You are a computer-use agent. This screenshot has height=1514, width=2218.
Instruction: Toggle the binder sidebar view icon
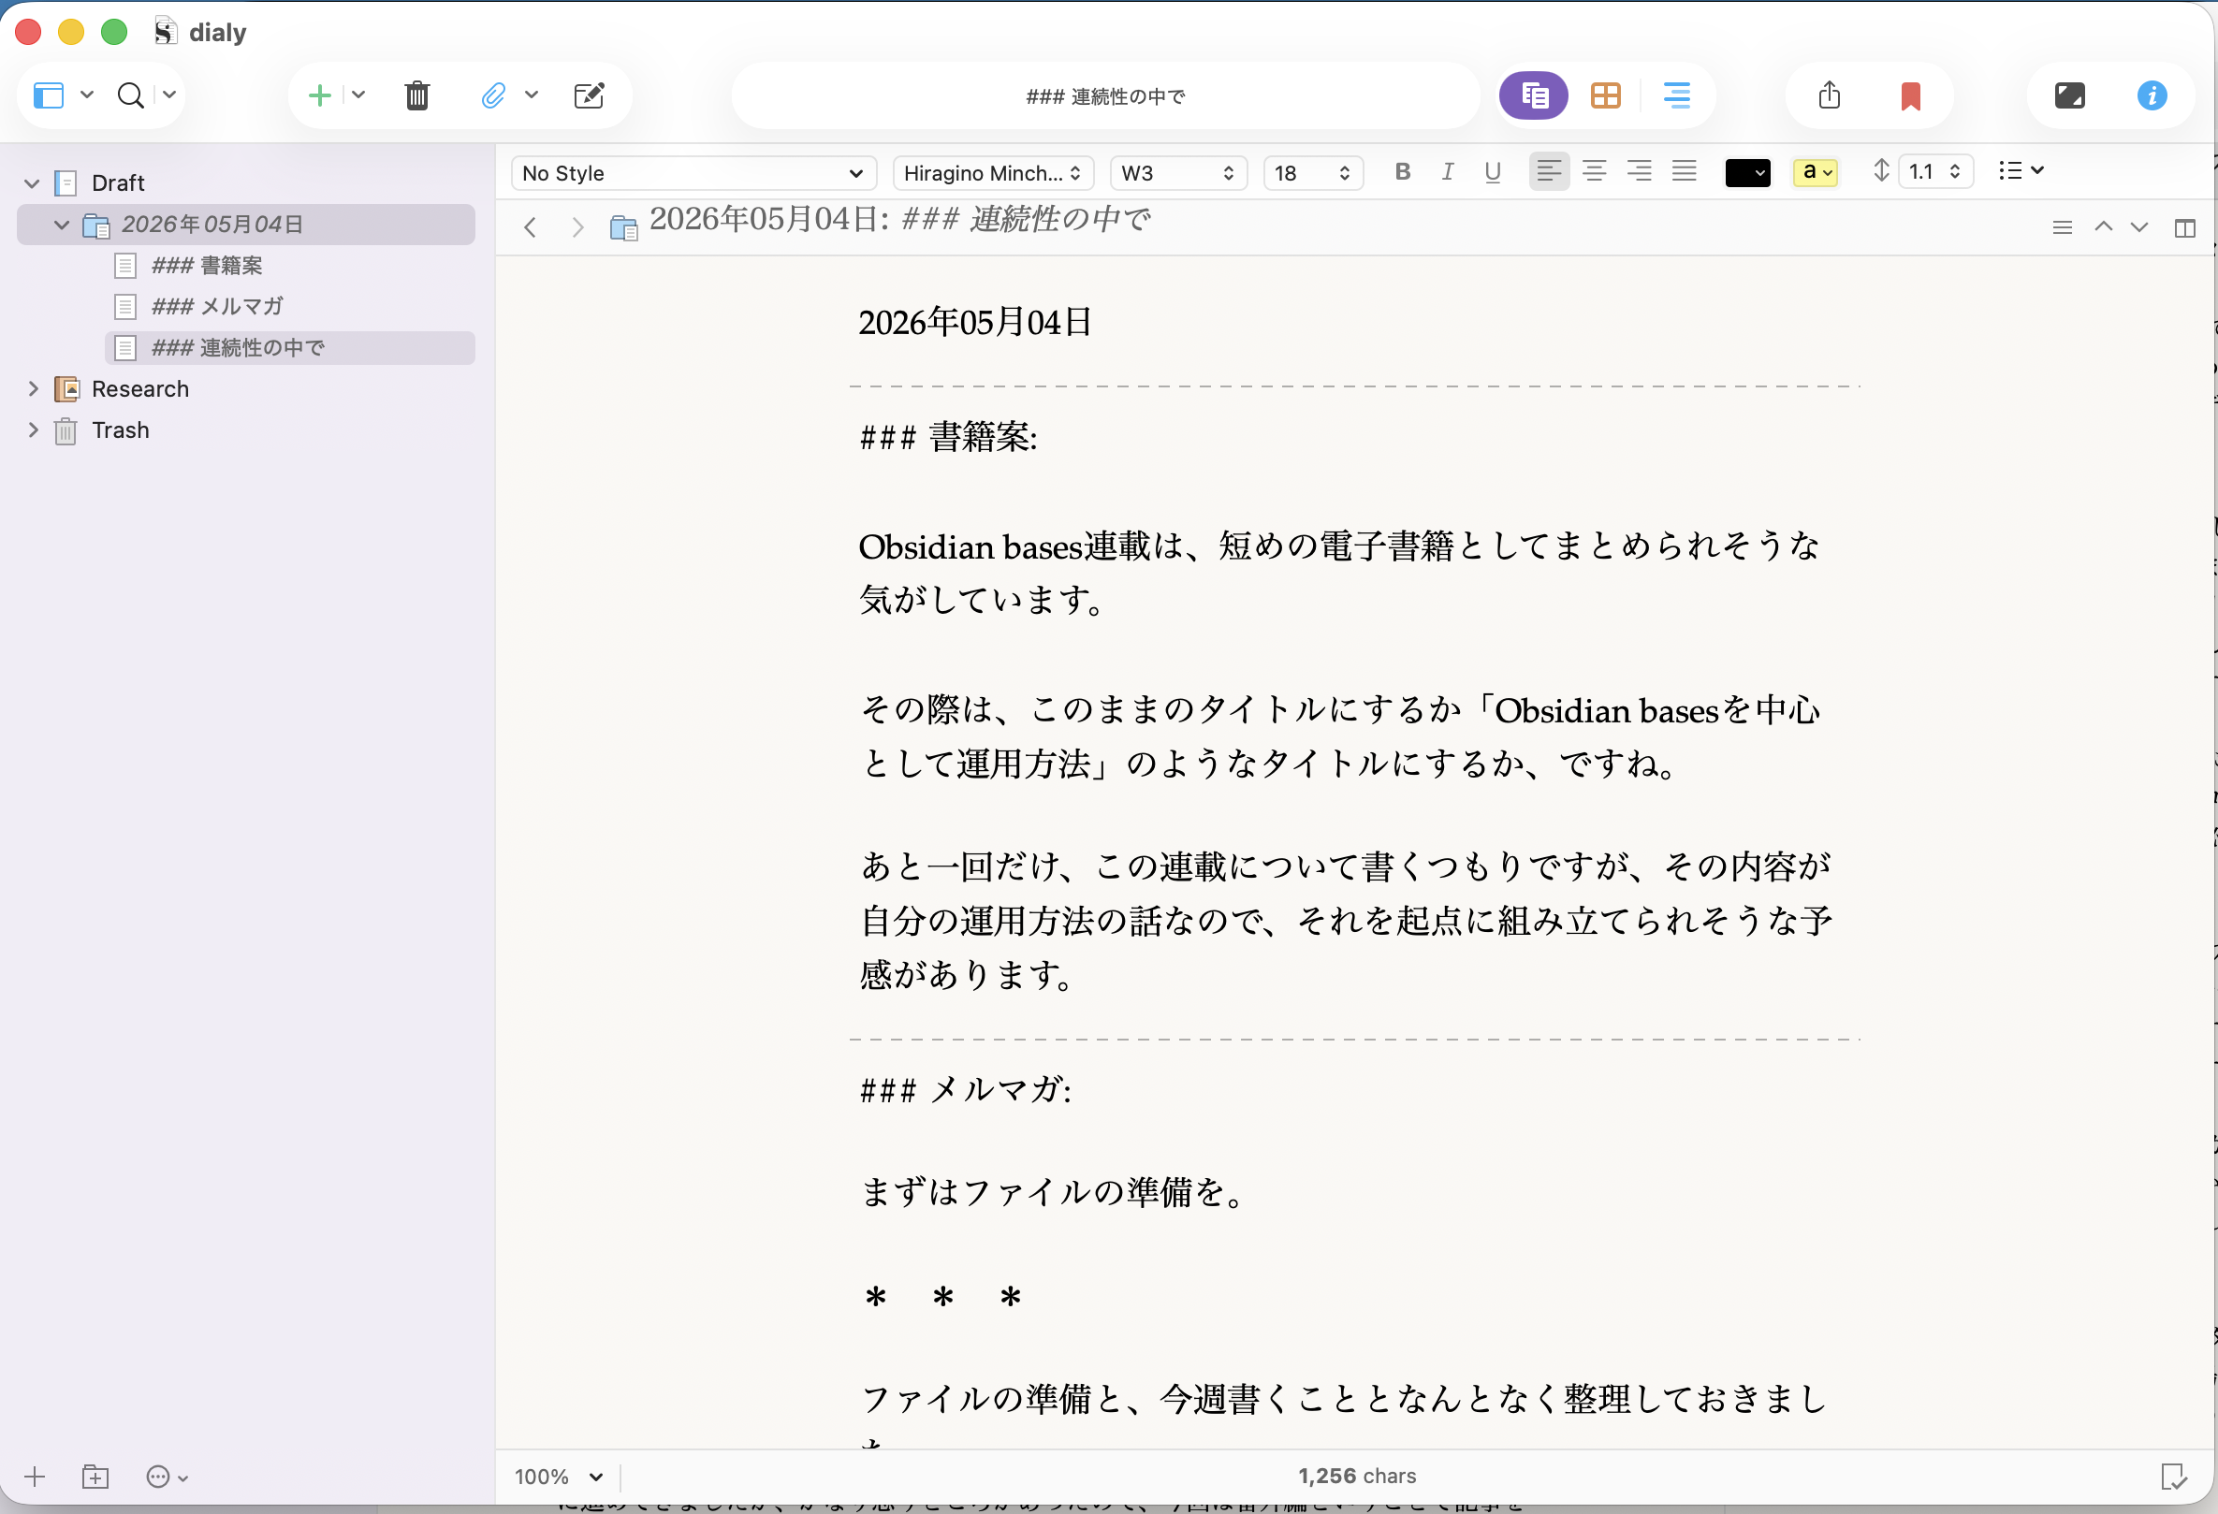[49, 95]
